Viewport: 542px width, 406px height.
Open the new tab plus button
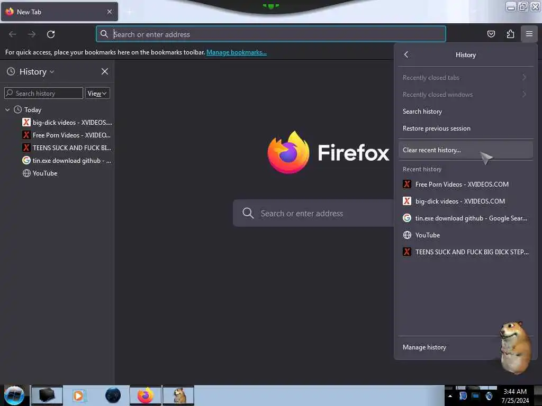(129, 12)
